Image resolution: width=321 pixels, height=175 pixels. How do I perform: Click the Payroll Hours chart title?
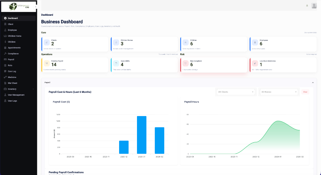click(x=192, y=102)
